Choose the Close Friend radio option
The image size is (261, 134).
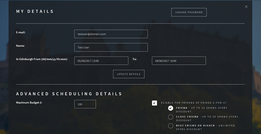click(x=170, y=117)
